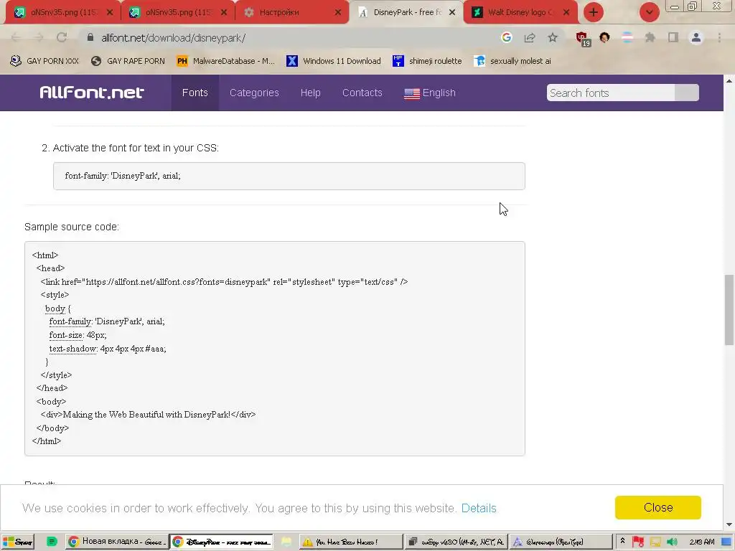Image resolution: width=735 pixels, height=551 pixels.
Task: Open the warning-icon taskbar window
Action: point(350,542)
